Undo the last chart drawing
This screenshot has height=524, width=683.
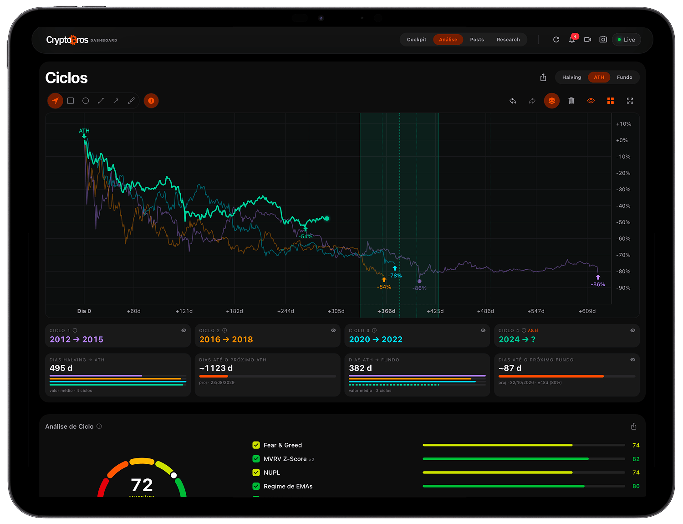click(x=513, y=101)
